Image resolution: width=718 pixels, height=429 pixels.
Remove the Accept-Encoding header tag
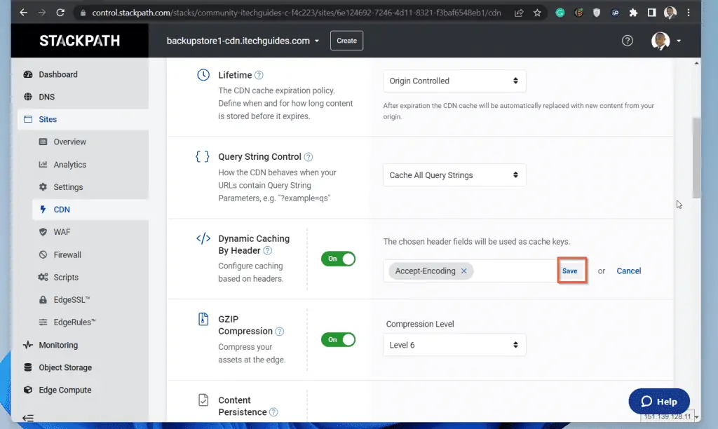coord(464,271)
